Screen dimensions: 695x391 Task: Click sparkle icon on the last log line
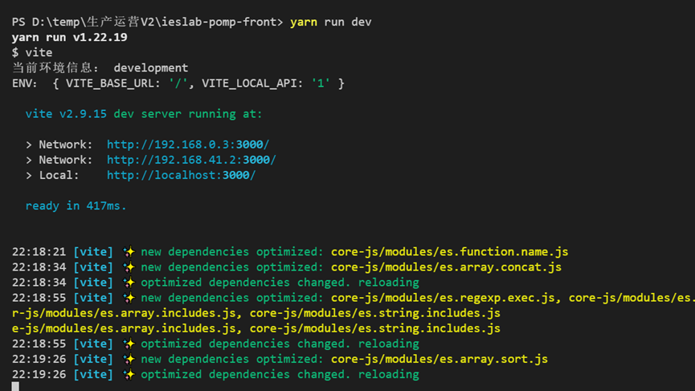[x=128, y=374]
